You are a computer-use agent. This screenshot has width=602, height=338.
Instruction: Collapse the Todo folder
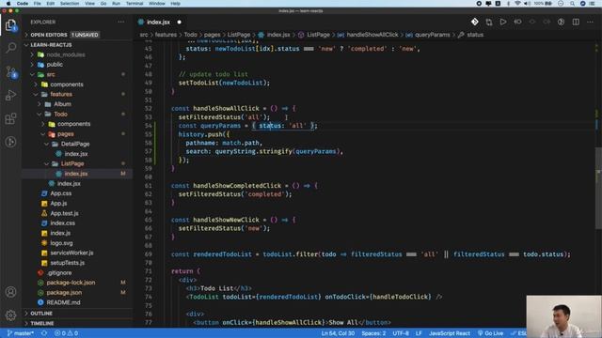coord(60,115)
